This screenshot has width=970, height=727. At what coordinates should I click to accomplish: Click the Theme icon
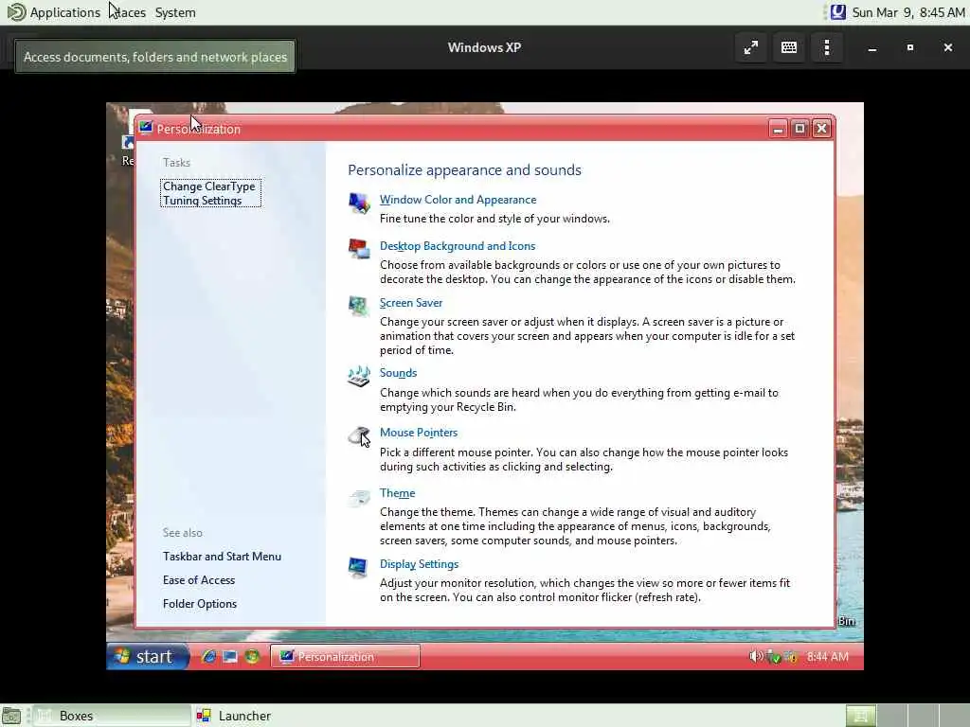(x=359, y=496)
